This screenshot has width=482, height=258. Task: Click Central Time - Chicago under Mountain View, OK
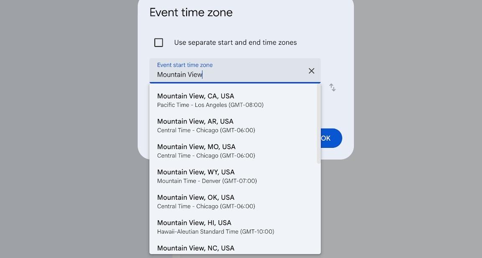click(206, 206)
